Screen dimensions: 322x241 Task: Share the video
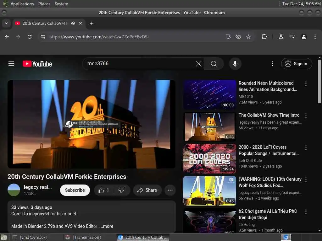coord(147,190)
